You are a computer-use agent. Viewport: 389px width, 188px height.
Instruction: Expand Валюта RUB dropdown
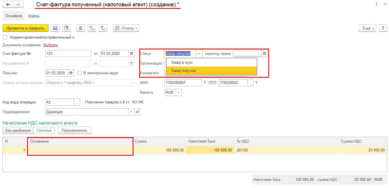pos(179,93)
